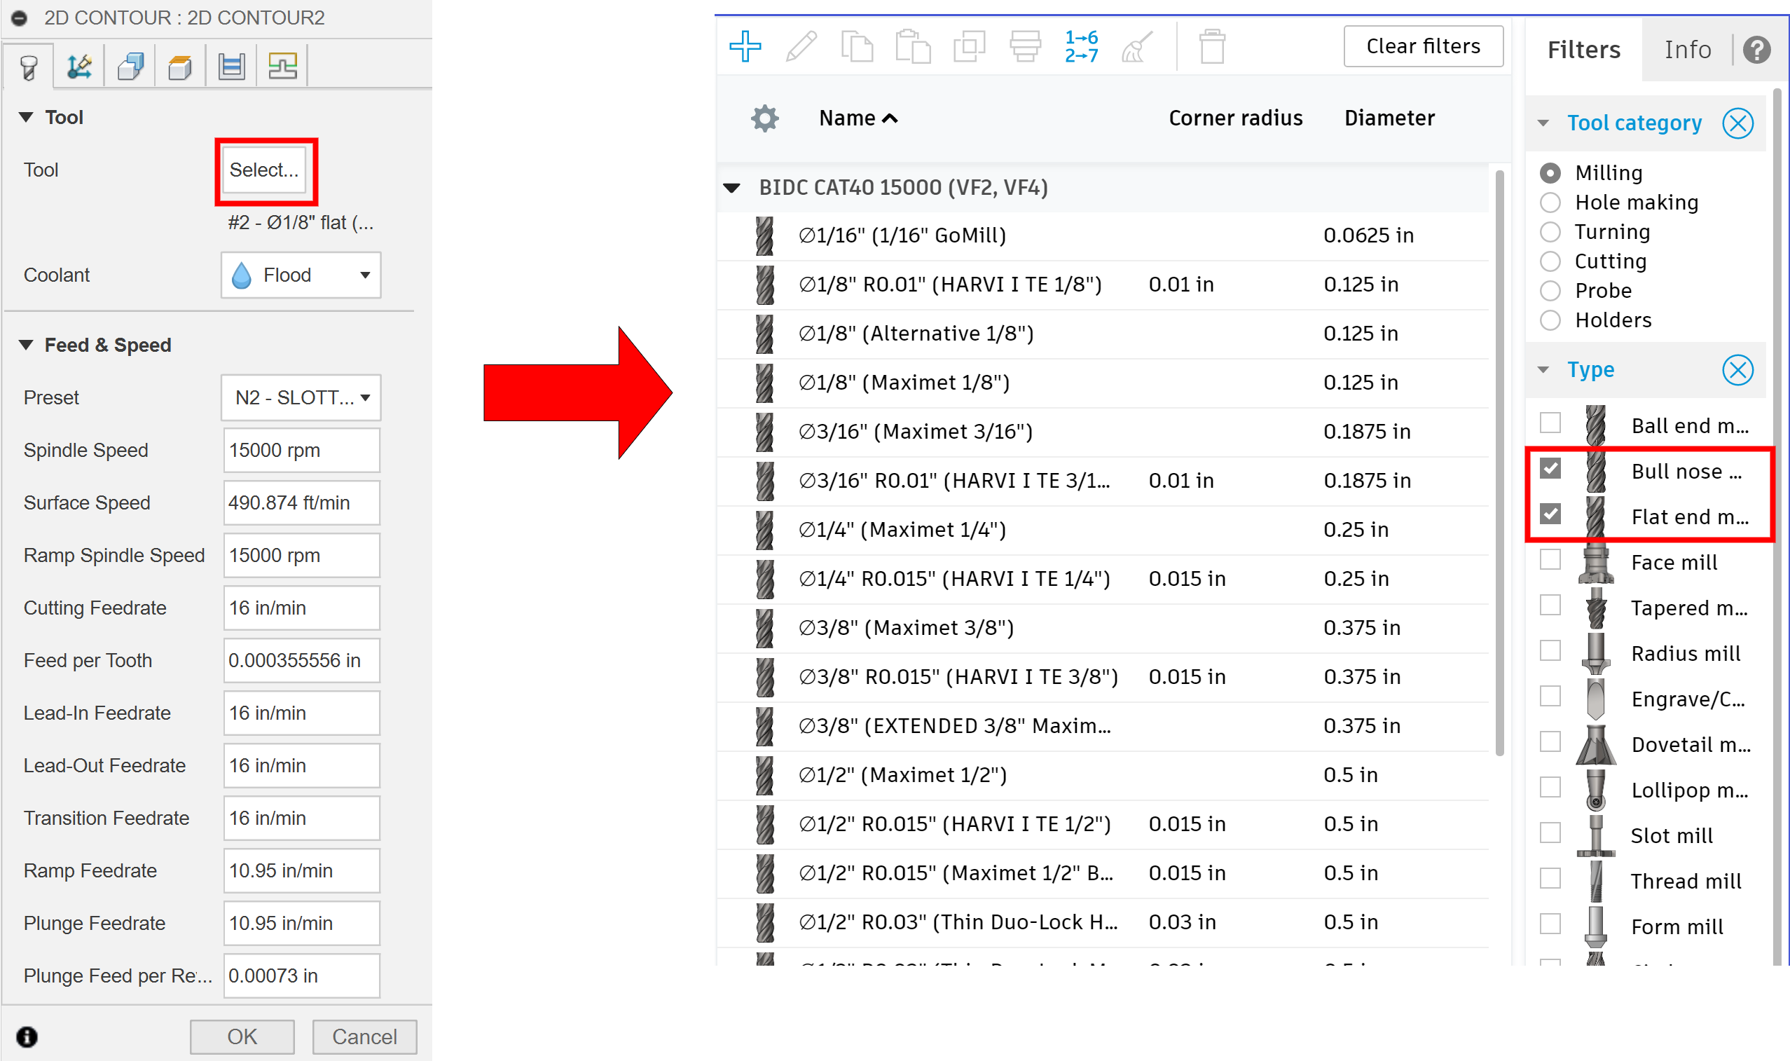
Task: Open the Passes tab icon in 2D Contour
Action: pos(231,67)
